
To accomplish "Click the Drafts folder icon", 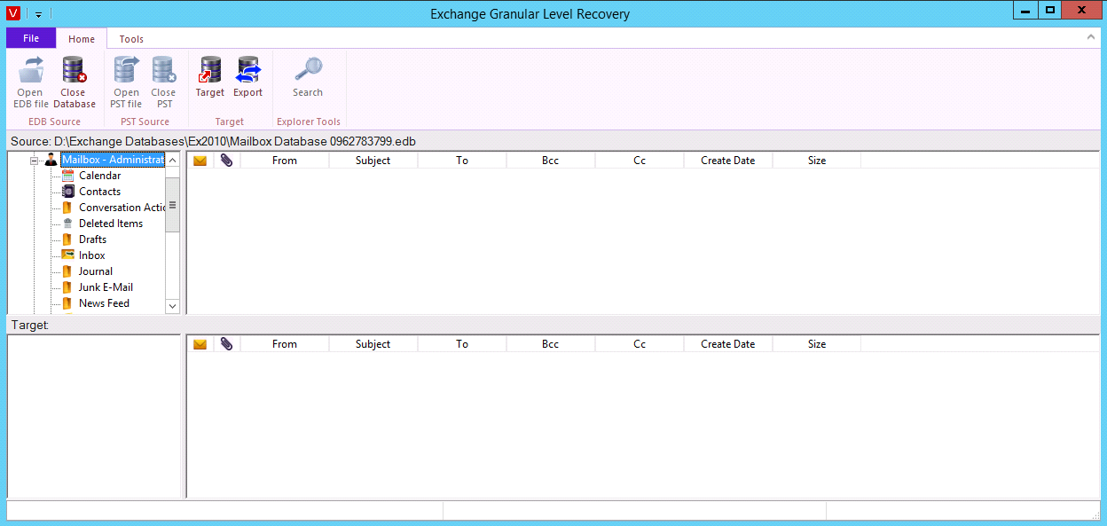I will coord(67,239).
